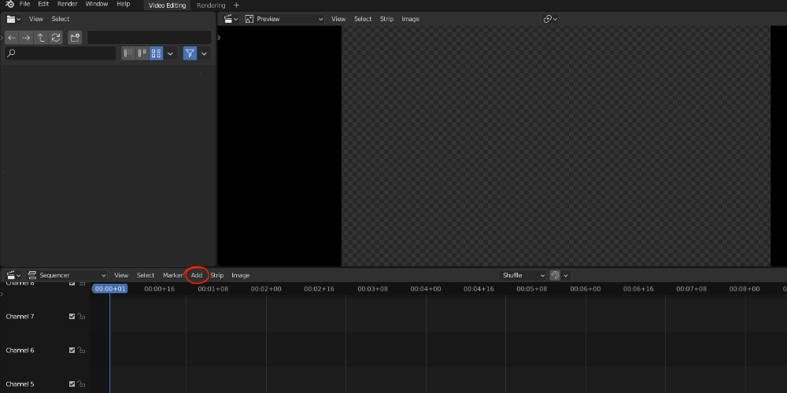Open the Render menu in the top bar
The height and width of the screenshot is (393, 787).
pyautogui.click(x=67, y=4)
